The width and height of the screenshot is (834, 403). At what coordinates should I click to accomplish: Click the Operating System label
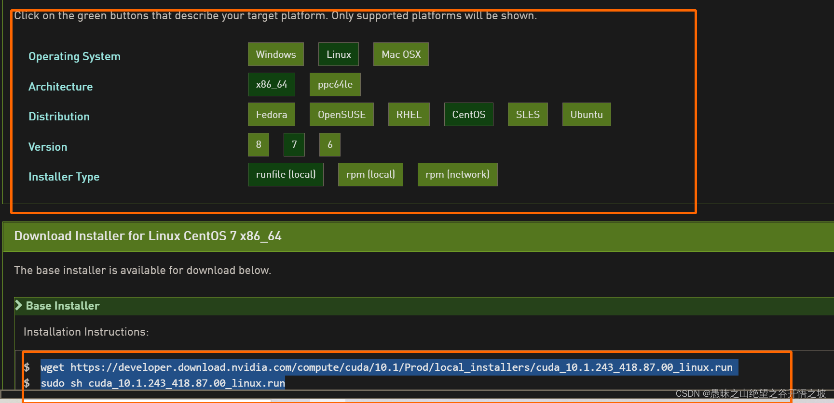74,56
